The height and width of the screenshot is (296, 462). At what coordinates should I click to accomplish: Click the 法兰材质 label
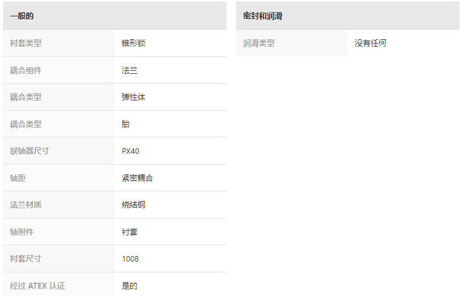pyautogui.click(x=25, y=205)
